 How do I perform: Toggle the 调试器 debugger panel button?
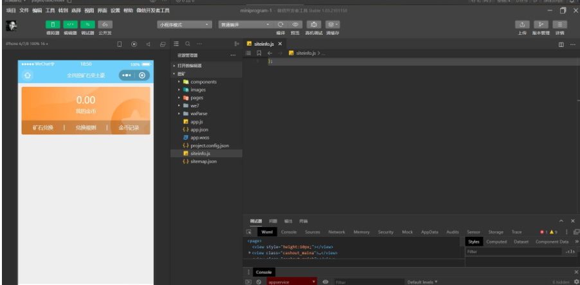[x=87, y=24]
